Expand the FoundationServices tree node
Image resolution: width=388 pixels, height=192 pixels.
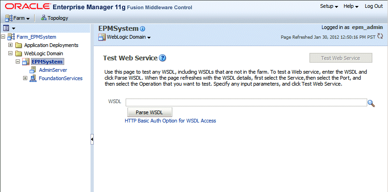[25, 78]
